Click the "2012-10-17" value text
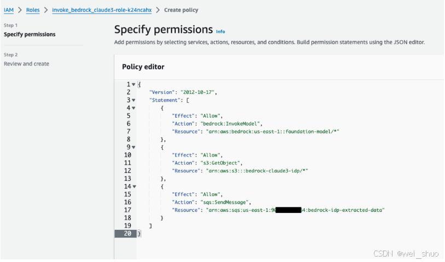This screenshot has width=445, height=262. coord(197,92)
